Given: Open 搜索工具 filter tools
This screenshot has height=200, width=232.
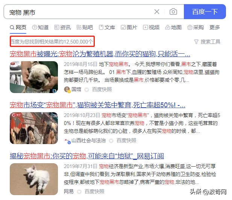Looking at the screenshot, I should coord(207,42).
